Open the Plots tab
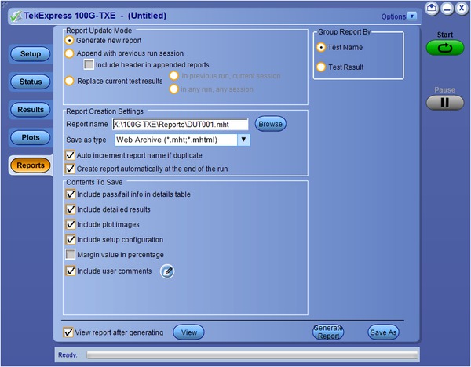Screen dimensions: 471x367 [x=30, y=138]
